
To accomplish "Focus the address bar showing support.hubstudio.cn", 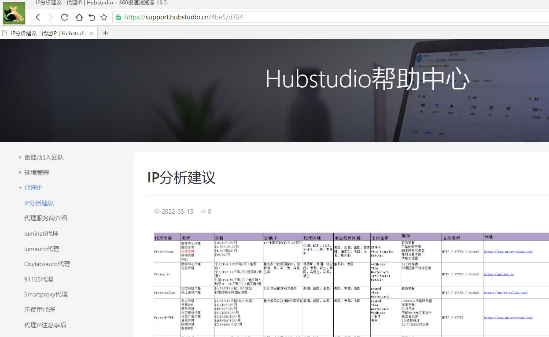I will pyautogui.click(x=331, y=17).
